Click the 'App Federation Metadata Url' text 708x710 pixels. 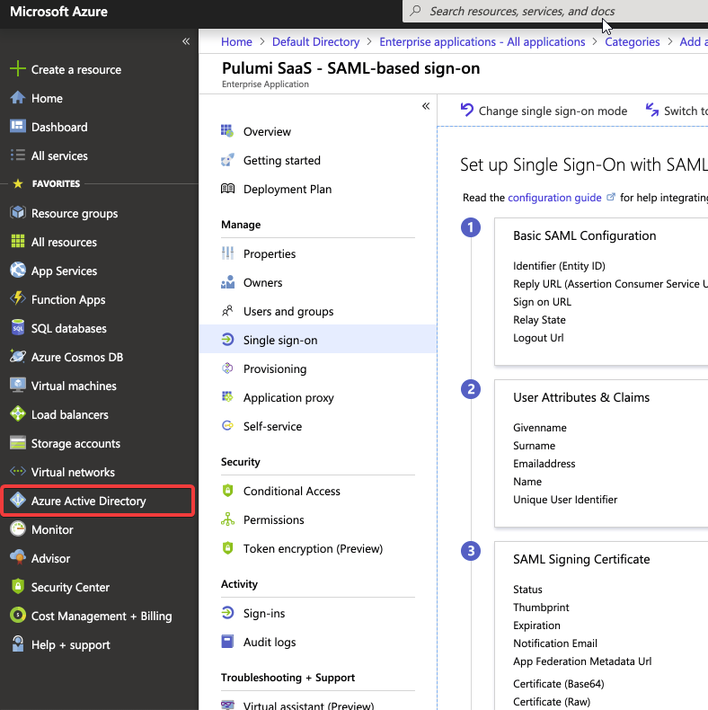pyautogui.click(x=582, y=661)
